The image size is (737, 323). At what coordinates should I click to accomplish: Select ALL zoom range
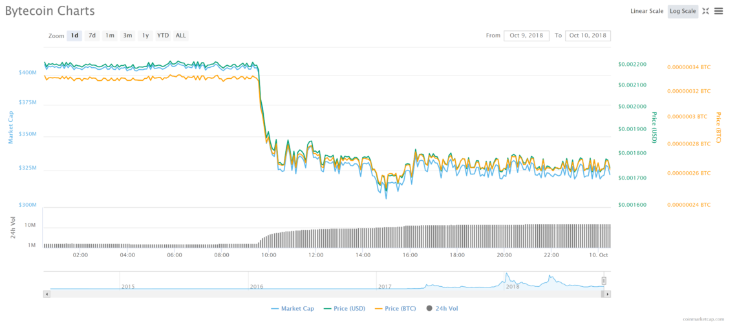(180, 36)
